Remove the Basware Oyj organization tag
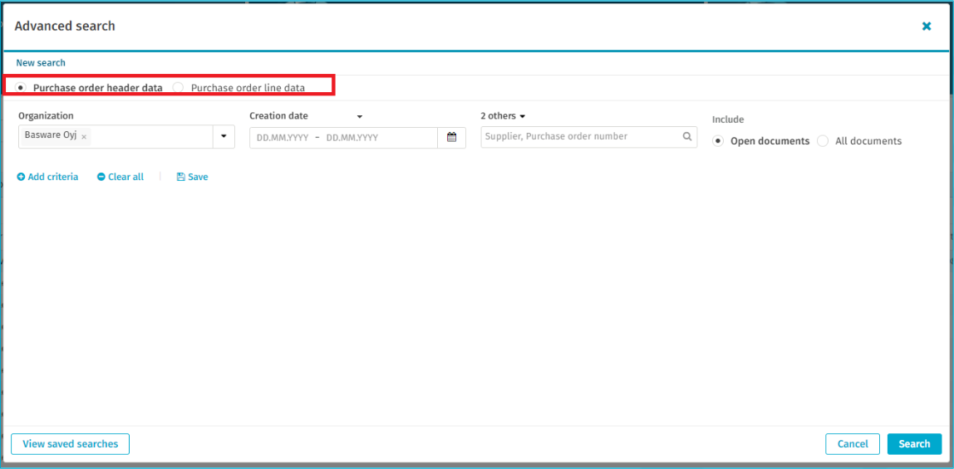 point(84,137)
